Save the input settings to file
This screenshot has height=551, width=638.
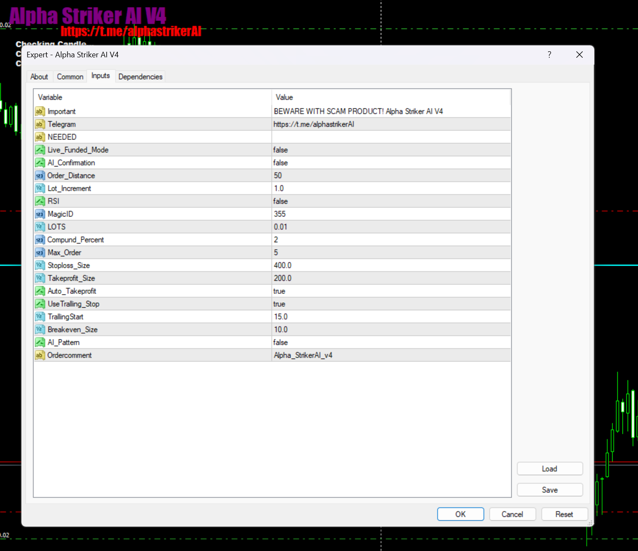[550, 490]
